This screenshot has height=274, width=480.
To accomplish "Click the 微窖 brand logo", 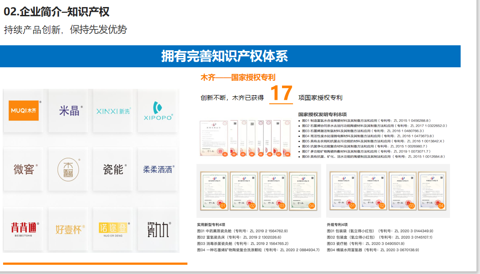I will (x=24, y=169).
